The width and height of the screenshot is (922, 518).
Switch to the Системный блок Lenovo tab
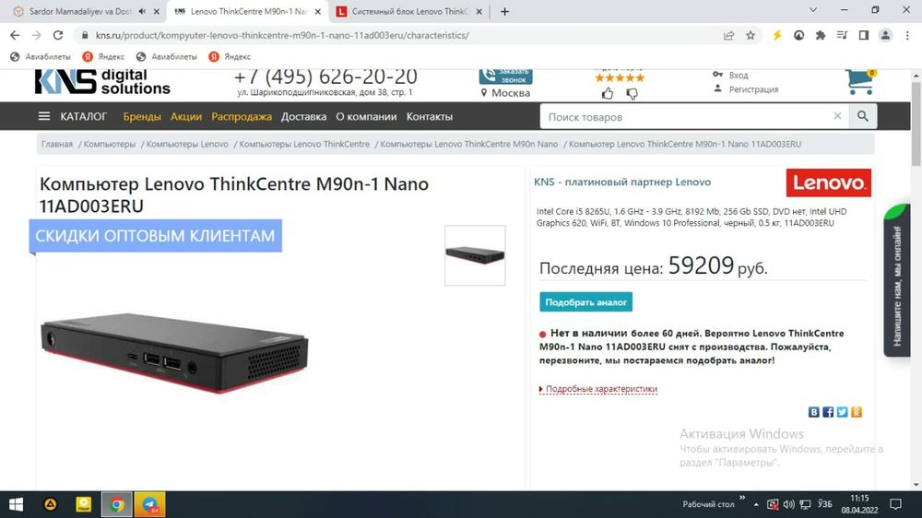(409, 11)
